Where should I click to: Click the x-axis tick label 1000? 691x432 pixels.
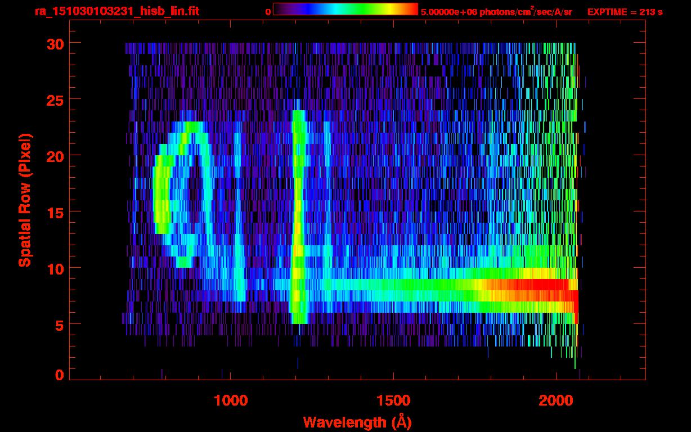point(231,400)
